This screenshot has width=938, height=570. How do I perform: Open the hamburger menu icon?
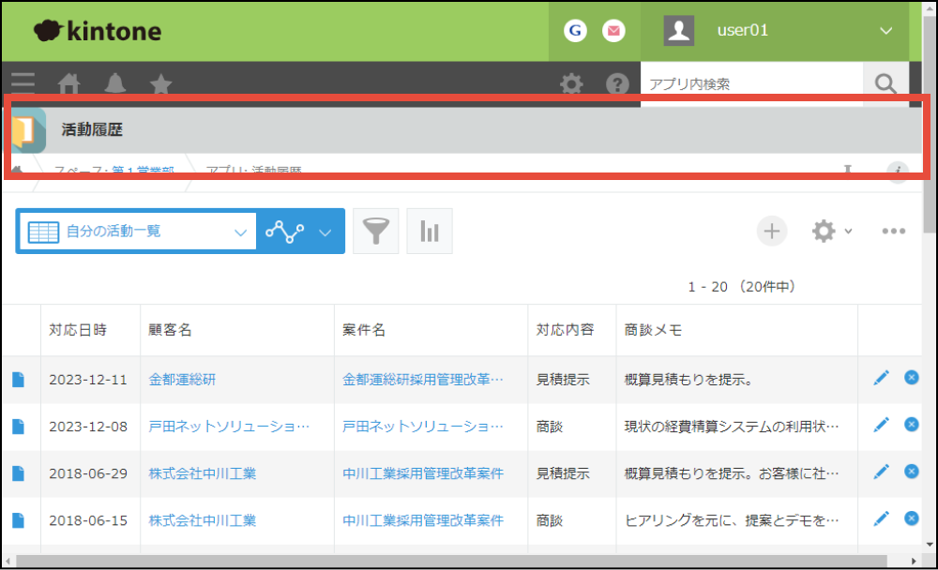pyautogui.click(x=23, y=82)
